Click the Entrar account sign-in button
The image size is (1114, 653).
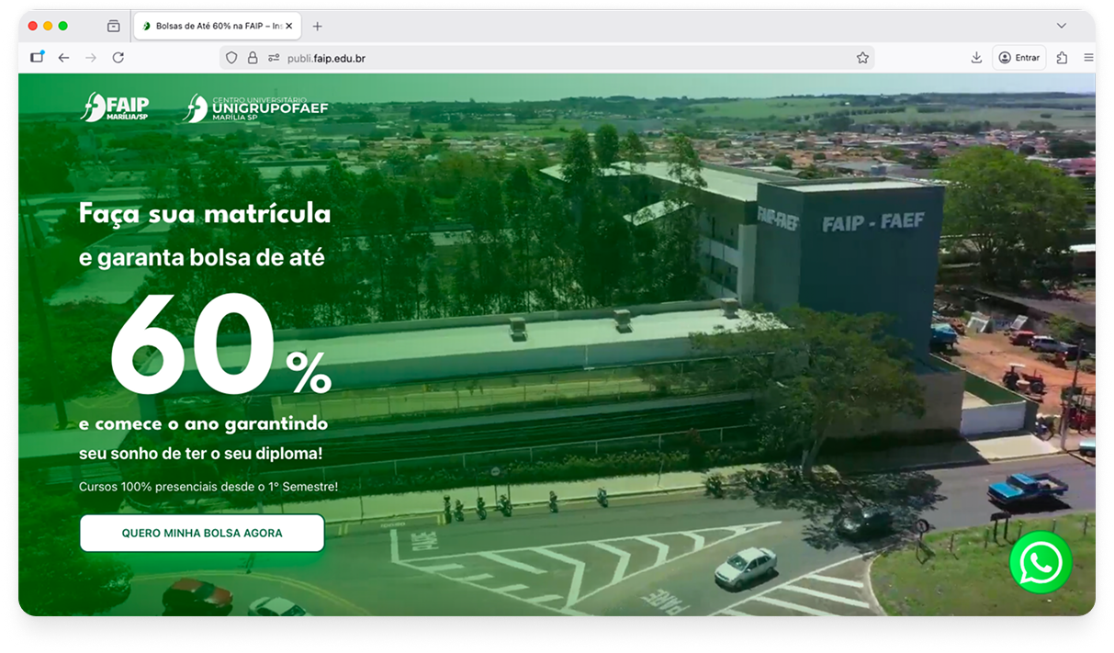(1018, 58)
